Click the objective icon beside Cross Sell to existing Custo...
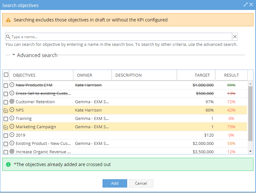 point(12,93)
